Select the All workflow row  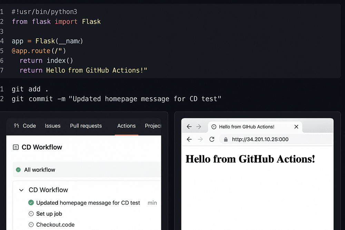coord(87,170)
